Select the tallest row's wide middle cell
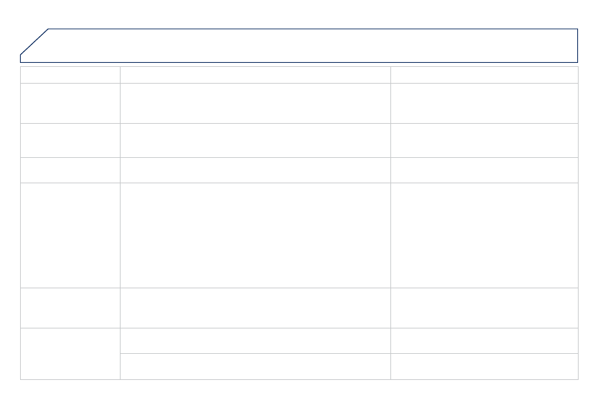The width and height of the screenshot is (598, 398). point(255,235)
